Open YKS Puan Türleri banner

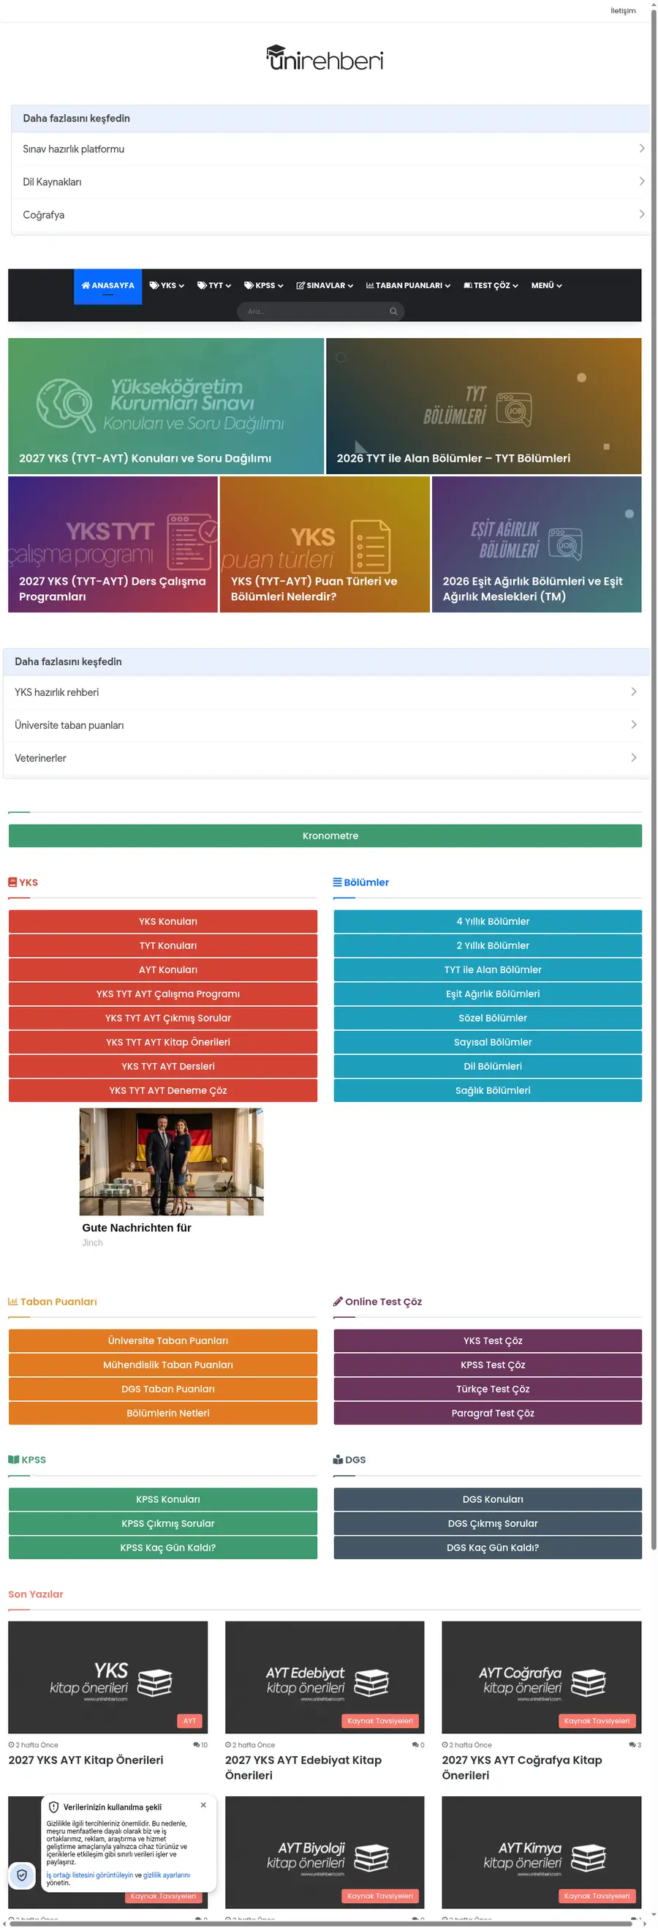(325, 544)
